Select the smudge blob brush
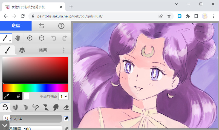This screenshot has height=130, width=219. 56,107
